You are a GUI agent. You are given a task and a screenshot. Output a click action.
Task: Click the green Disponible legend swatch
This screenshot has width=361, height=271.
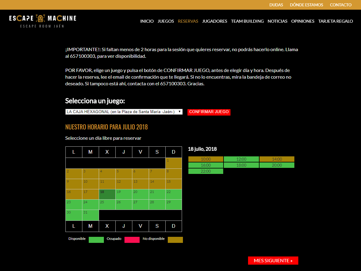pyautogui.click(x=96, y=240)
